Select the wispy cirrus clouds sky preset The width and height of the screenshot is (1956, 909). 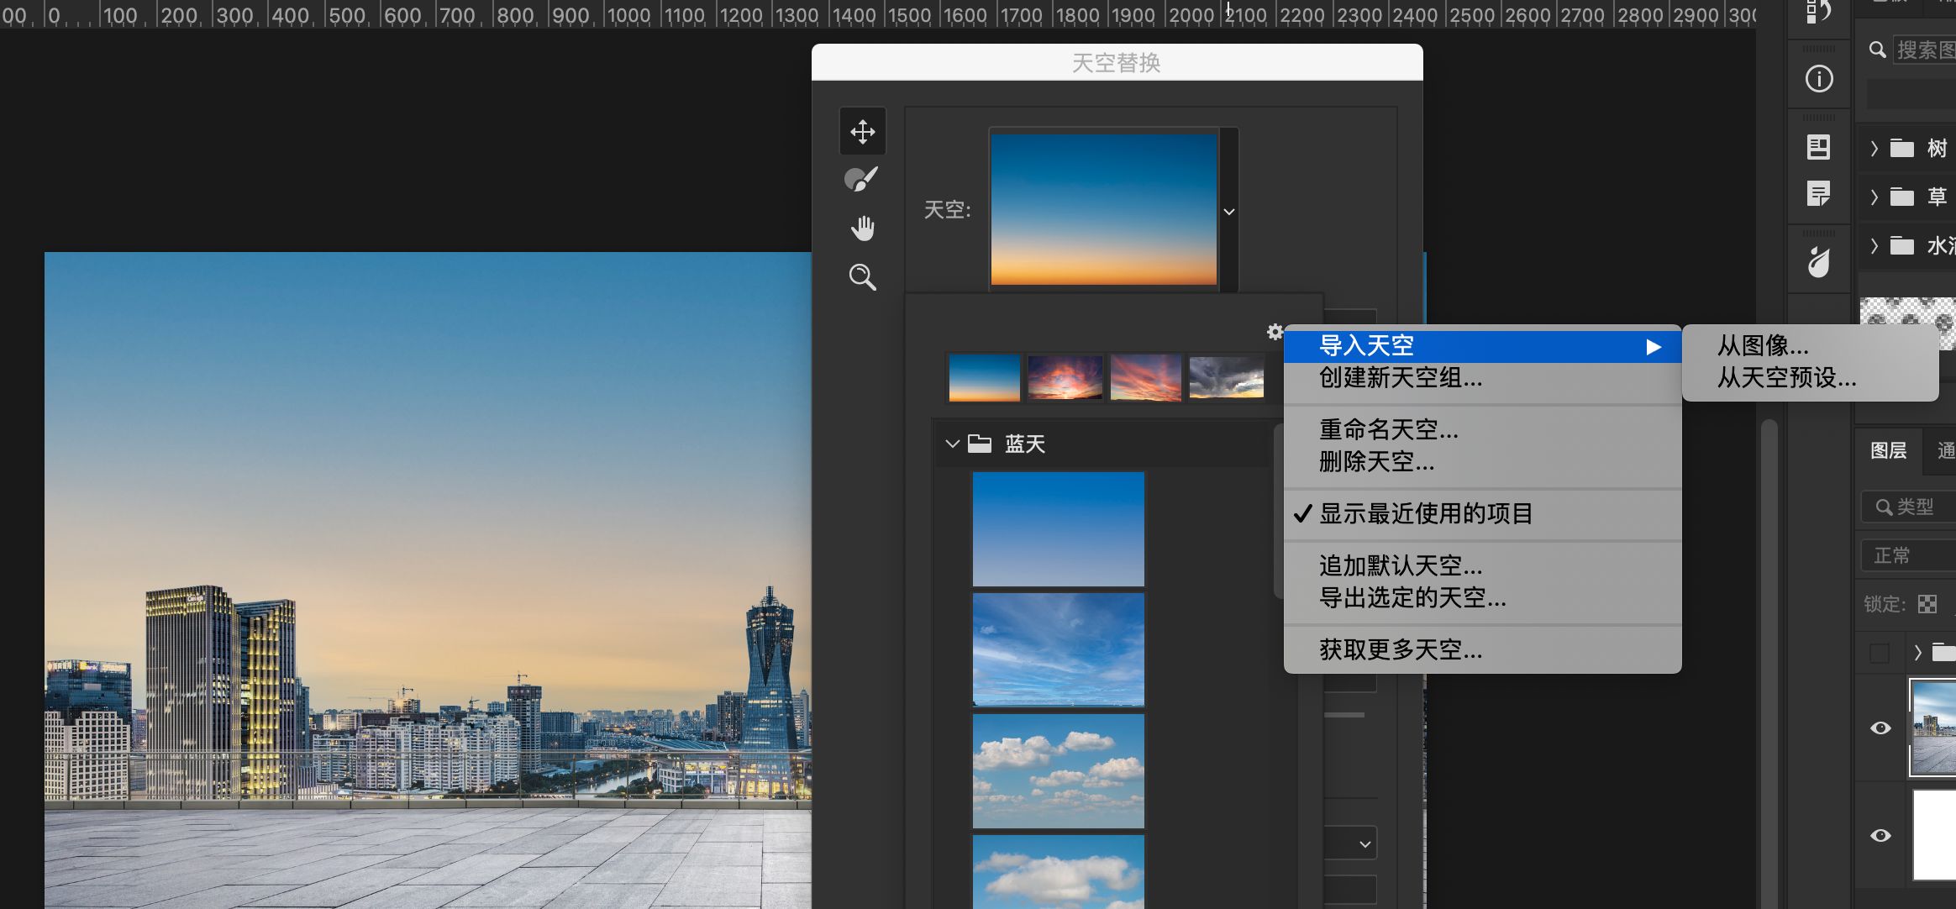[x=1059, y=650]
